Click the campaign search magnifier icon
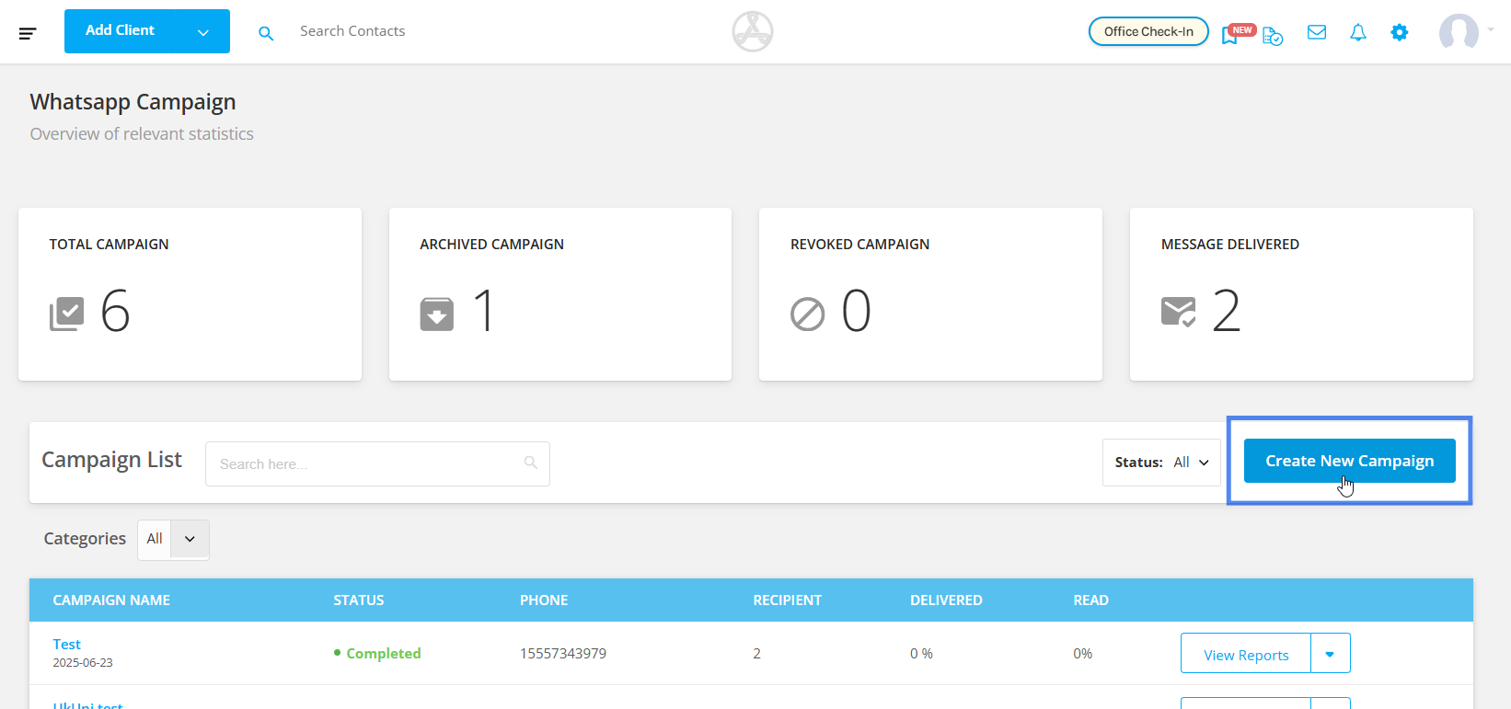 [x=531, y=463]
